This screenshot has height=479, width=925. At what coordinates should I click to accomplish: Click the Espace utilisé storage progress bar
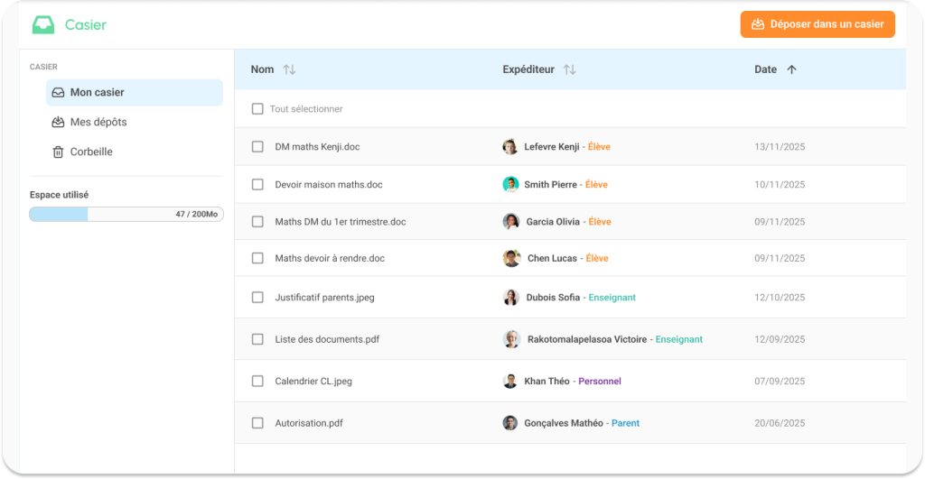pos(126,215)
